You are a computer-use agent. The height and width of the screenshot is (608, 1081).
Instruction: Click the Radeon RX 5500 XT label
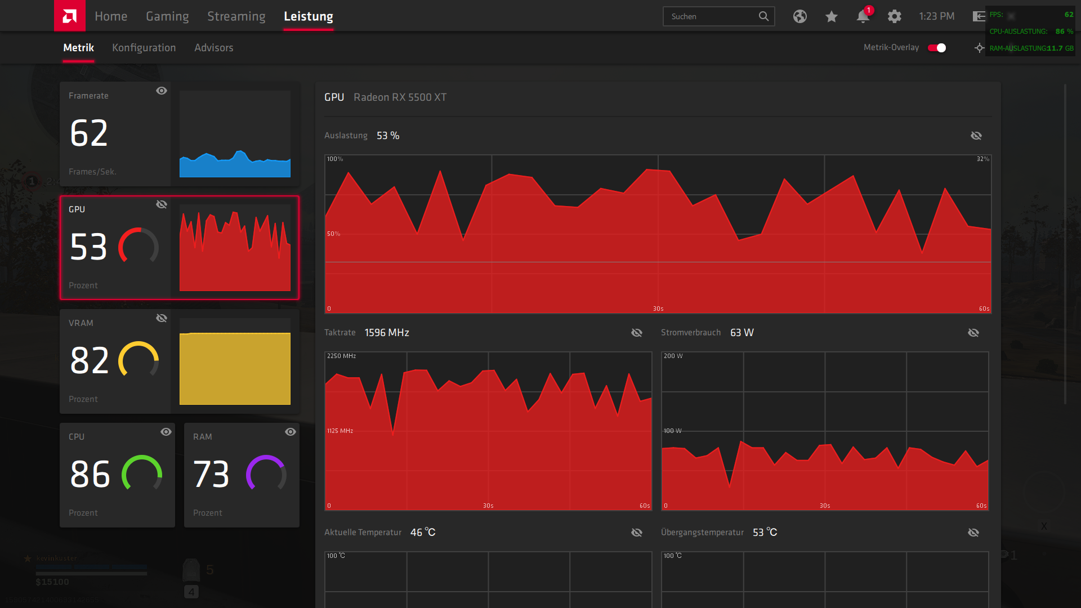[400, 97]
